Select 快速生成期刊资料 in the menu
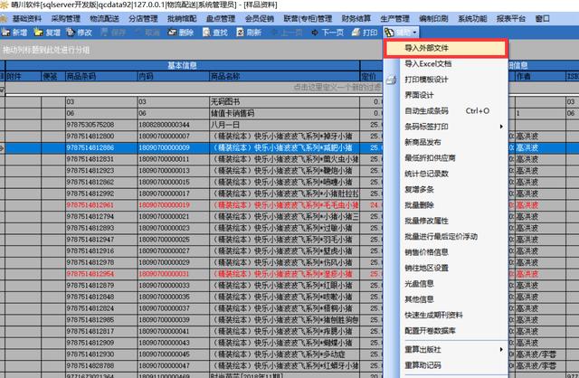 [446, 315]
